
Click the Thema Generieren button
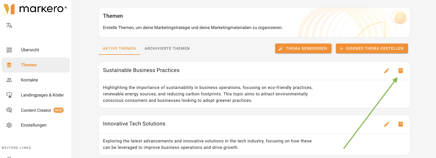[x=303, y=48]
